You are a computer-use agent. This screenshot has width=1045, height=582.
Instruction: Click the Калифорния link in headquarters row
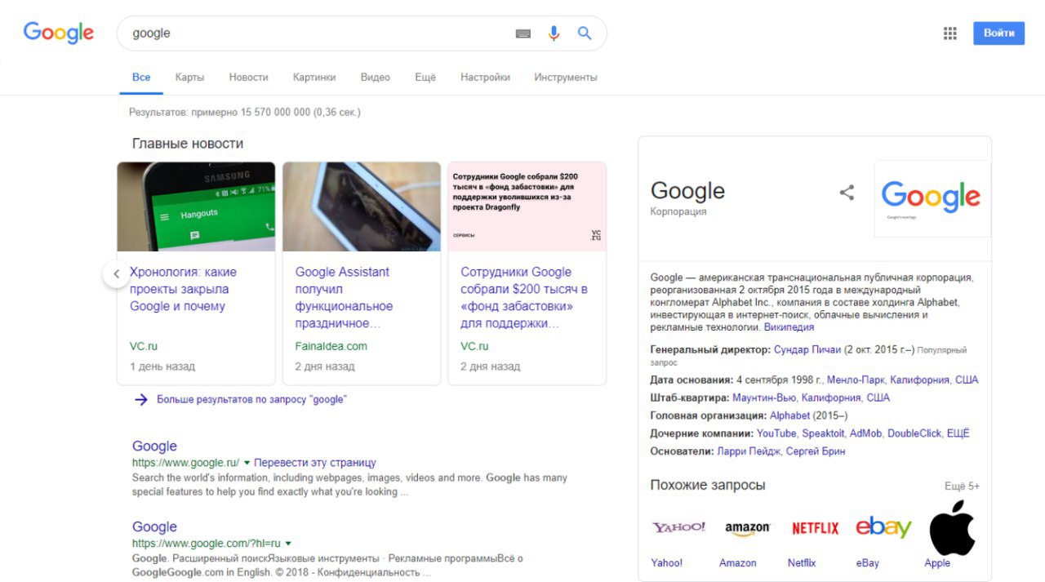click(831, 398)
